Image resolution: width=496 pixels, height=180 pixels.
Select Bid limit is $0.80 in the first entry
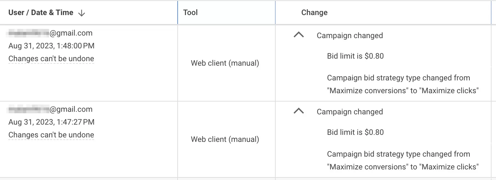(x=355, y=56)
